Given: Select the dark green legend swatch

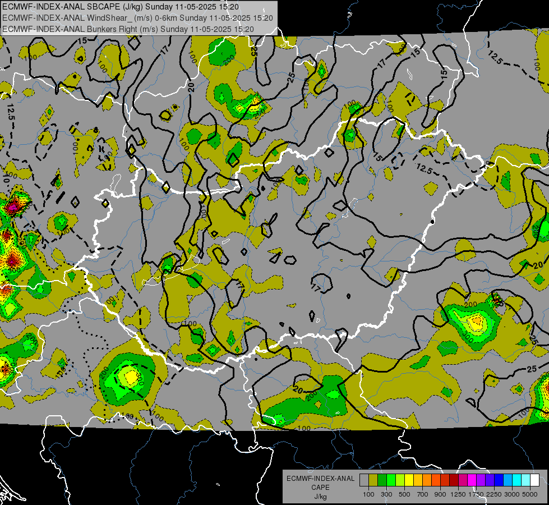Looking at the screenshot, I should pos(382,480).
